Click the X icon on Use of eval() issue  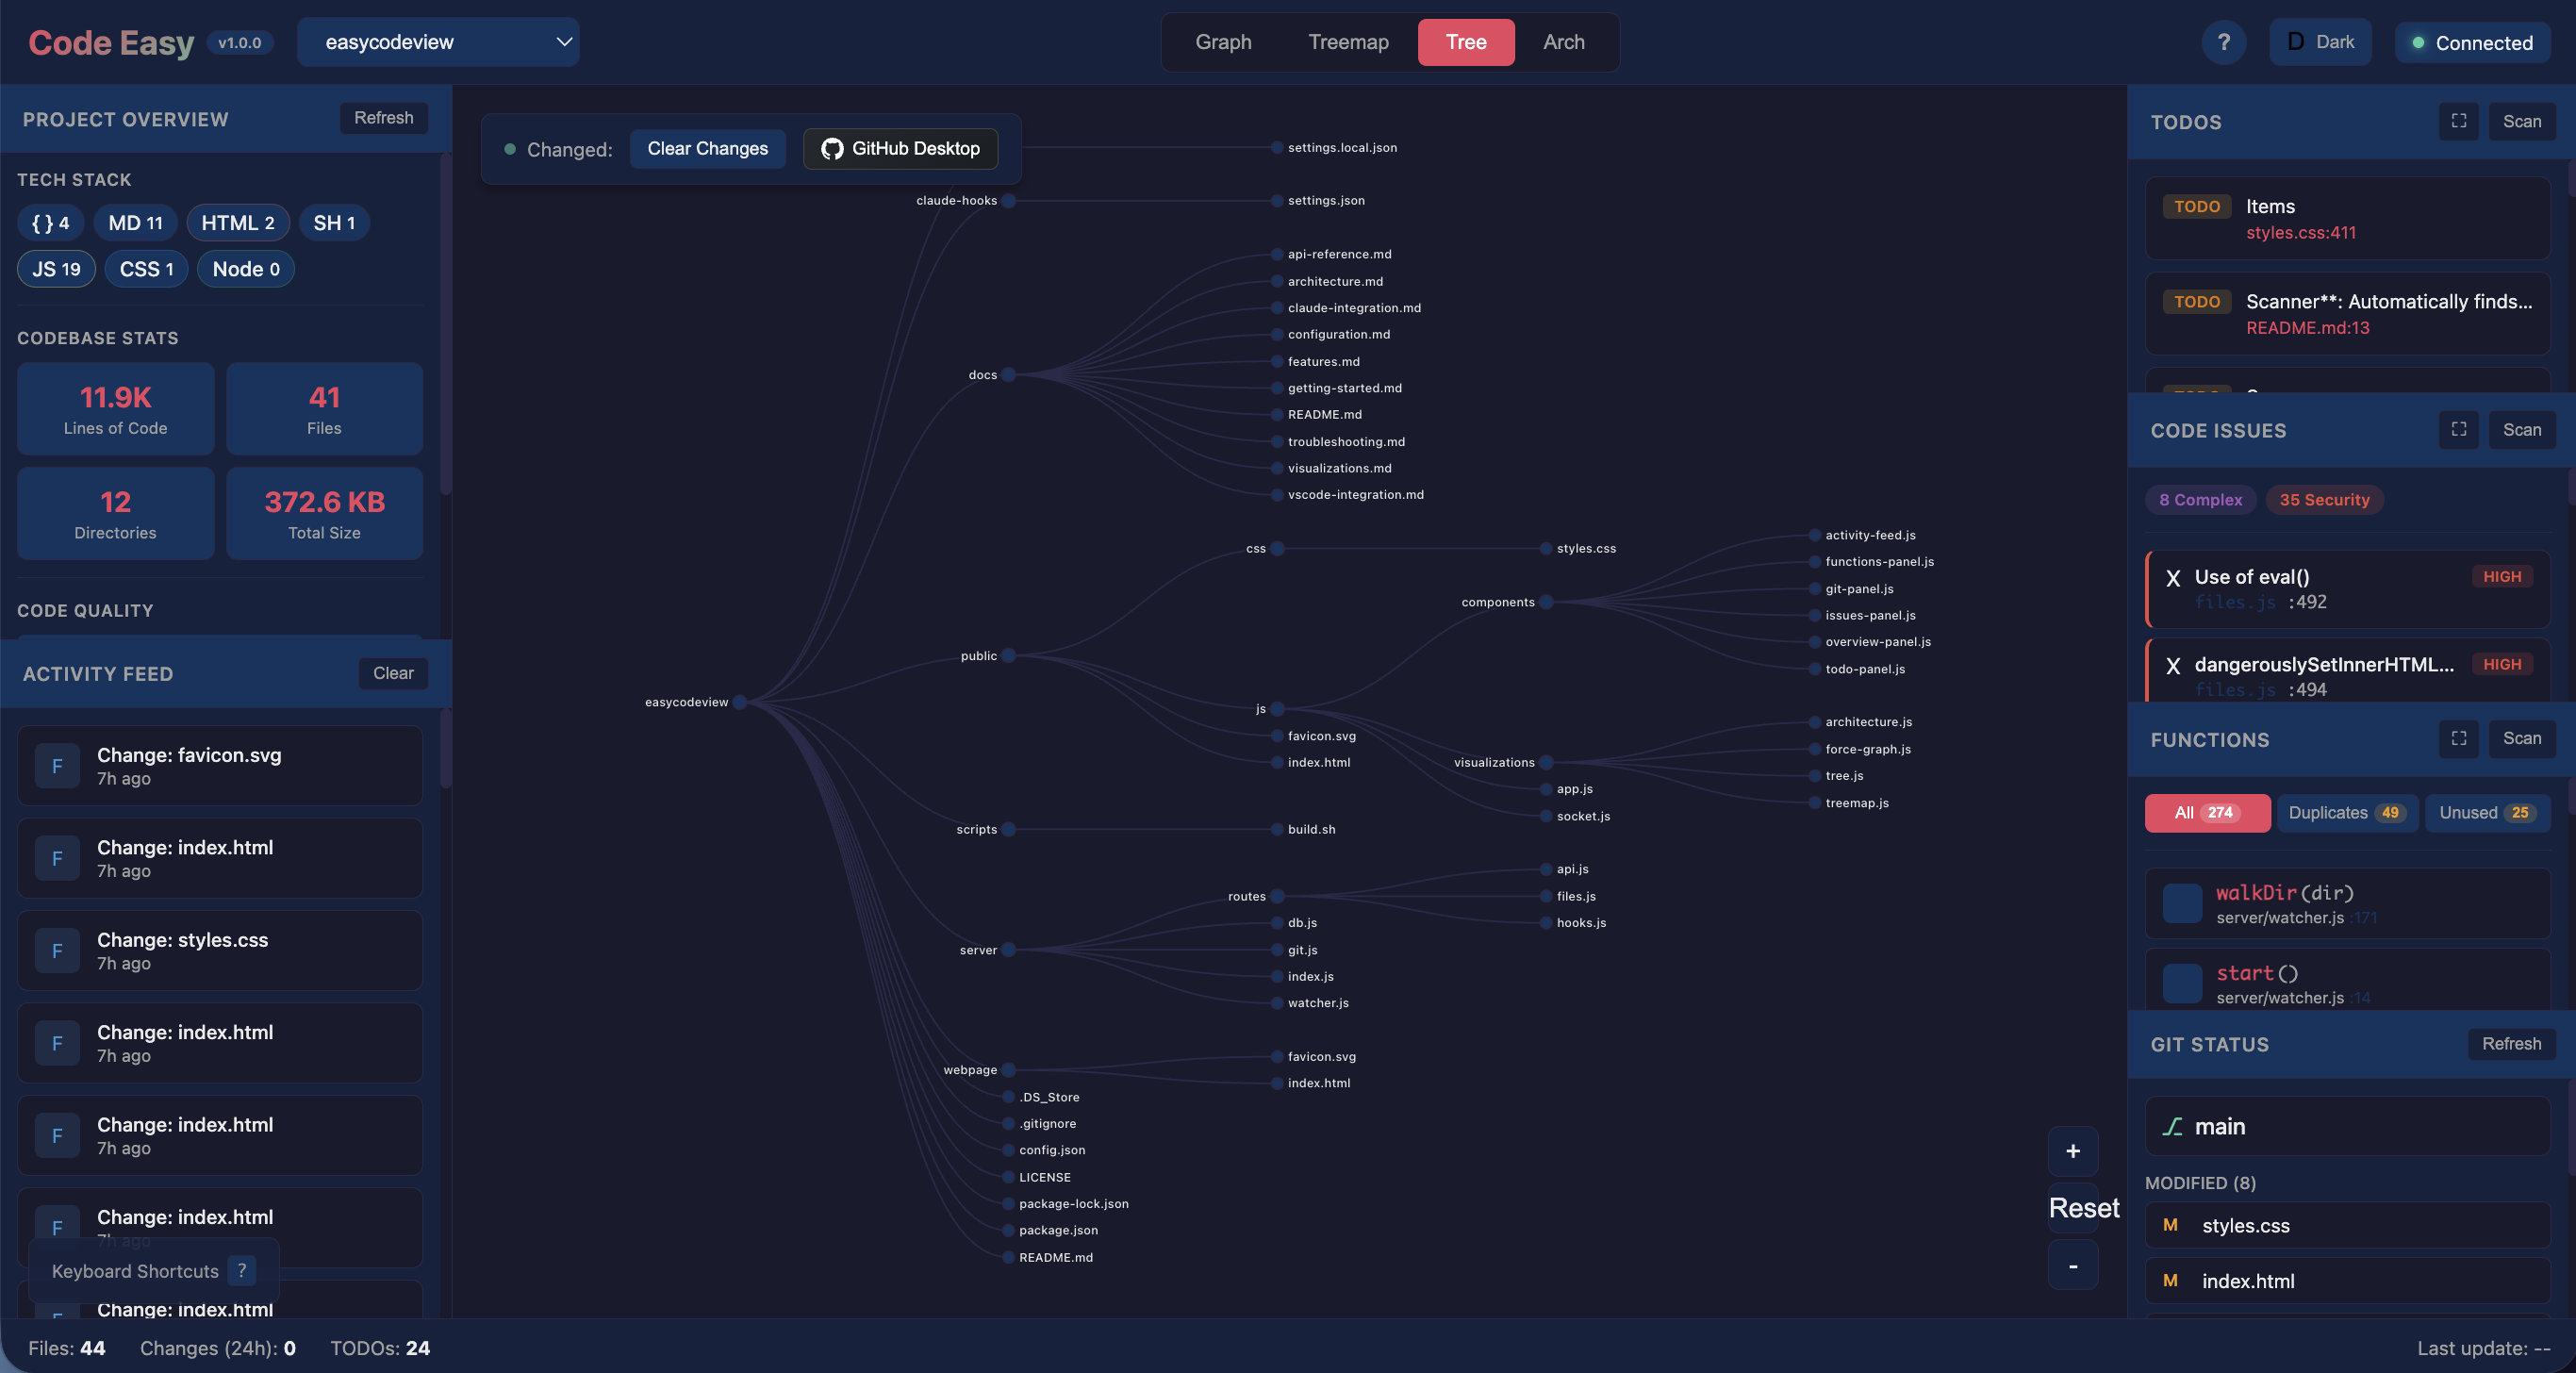click(2172, 578)
